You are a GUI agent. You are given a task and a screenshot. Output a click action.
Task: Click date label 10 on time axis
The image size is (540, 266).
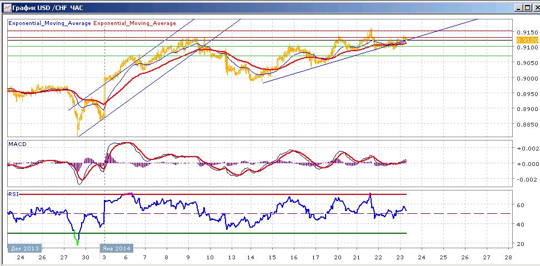coord(210,258)
